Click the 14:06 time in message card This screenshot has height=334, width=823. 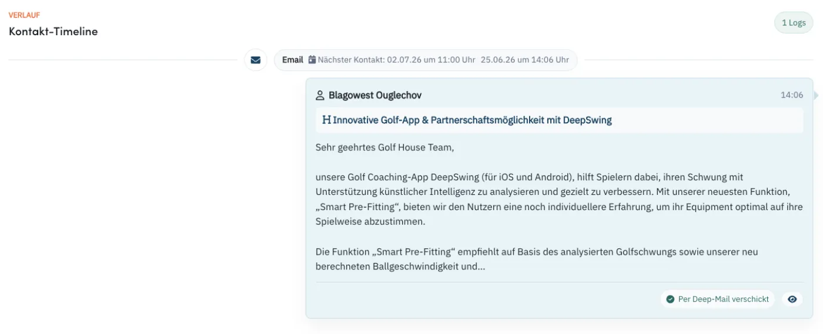coord(792,95)
